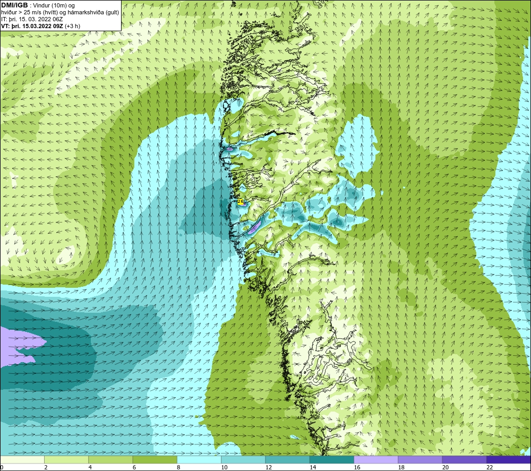The height and width of the screenshot is (471, 531).
Task: Pick the dark indigo 22+ m/s legend swatch
Action: coord(509,459)
